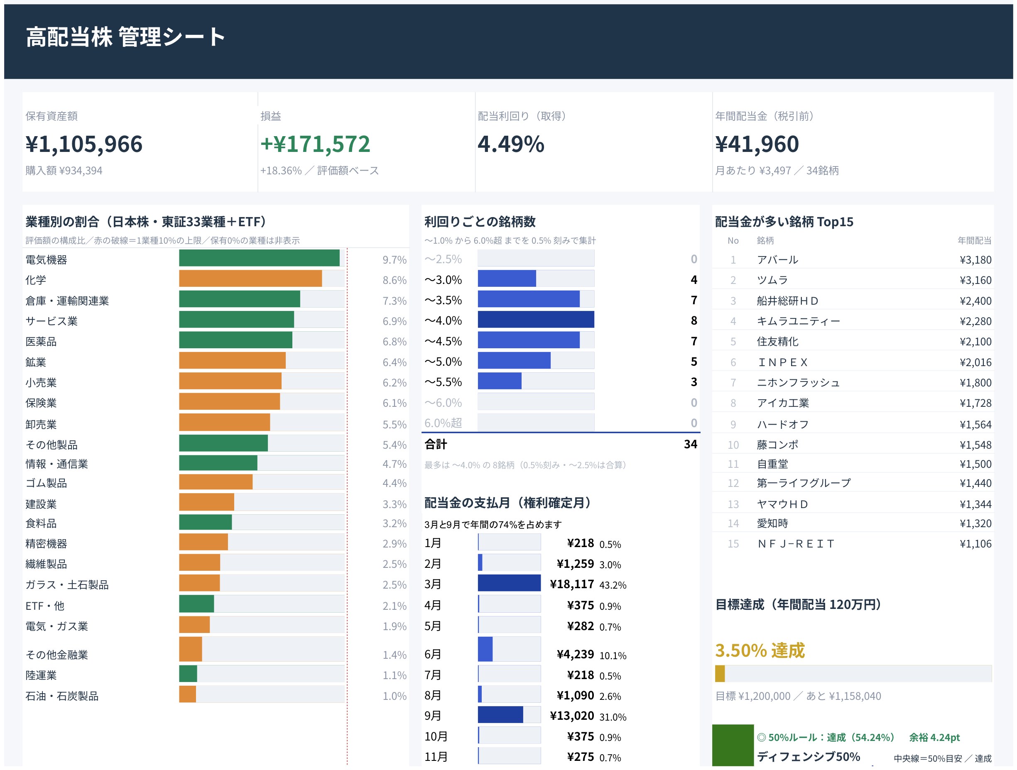Click the ＩＮＰＥＸ stock name
1017x770 pixels.
[x=783, y=362]
